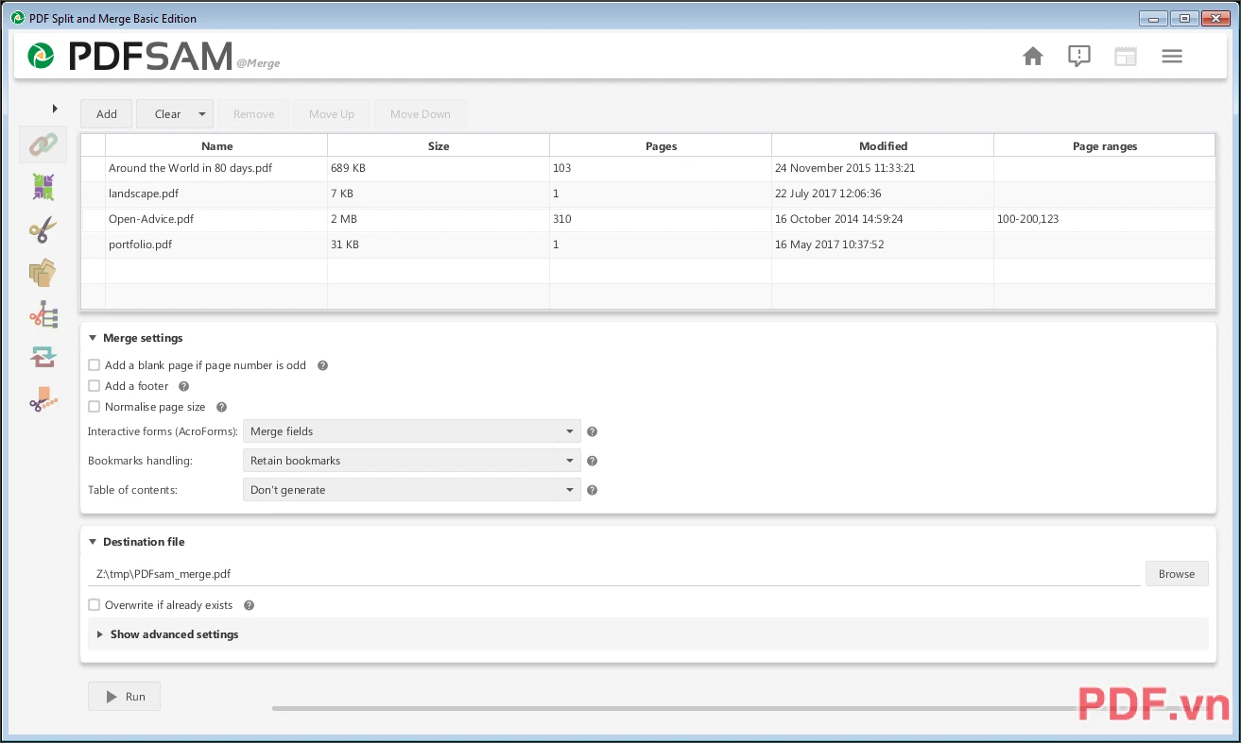This screenshot has height=743, width=1241.
Task: Click the 31 KB size cell
Action: point(439,245)
